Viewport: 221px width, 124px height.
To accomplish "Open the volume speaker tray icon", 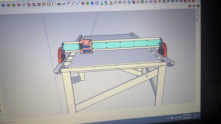I will coord(180,117).
